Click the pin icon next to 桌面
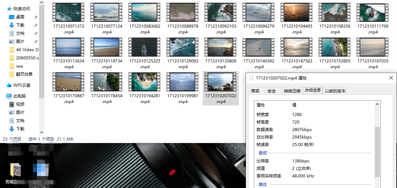The height and width of the screenshot is (188, 397). coord(36,17)
